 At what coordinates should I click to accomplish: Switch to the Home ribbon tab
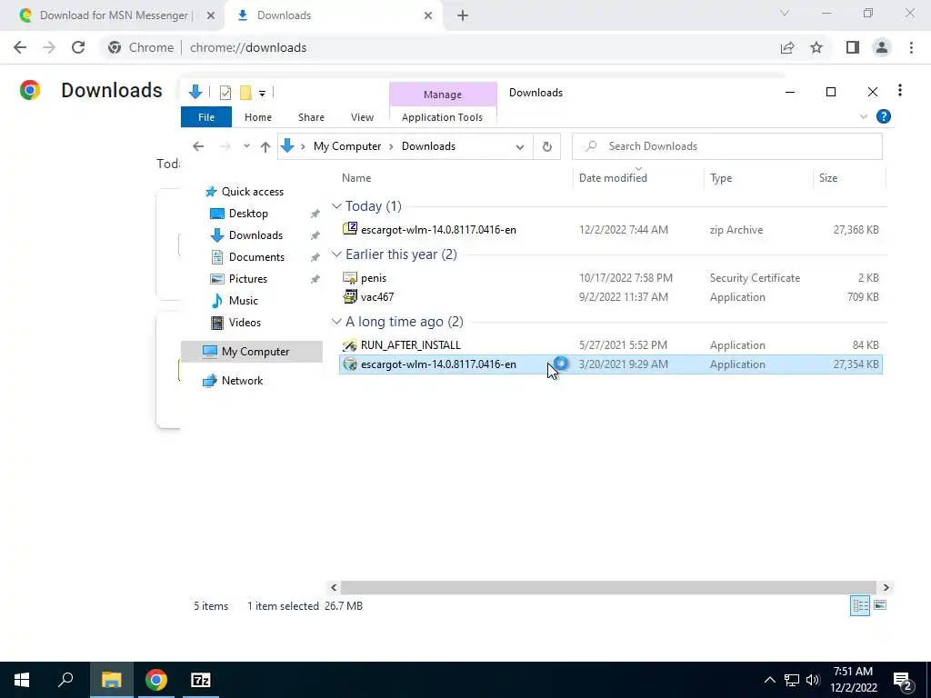point(257,117)
